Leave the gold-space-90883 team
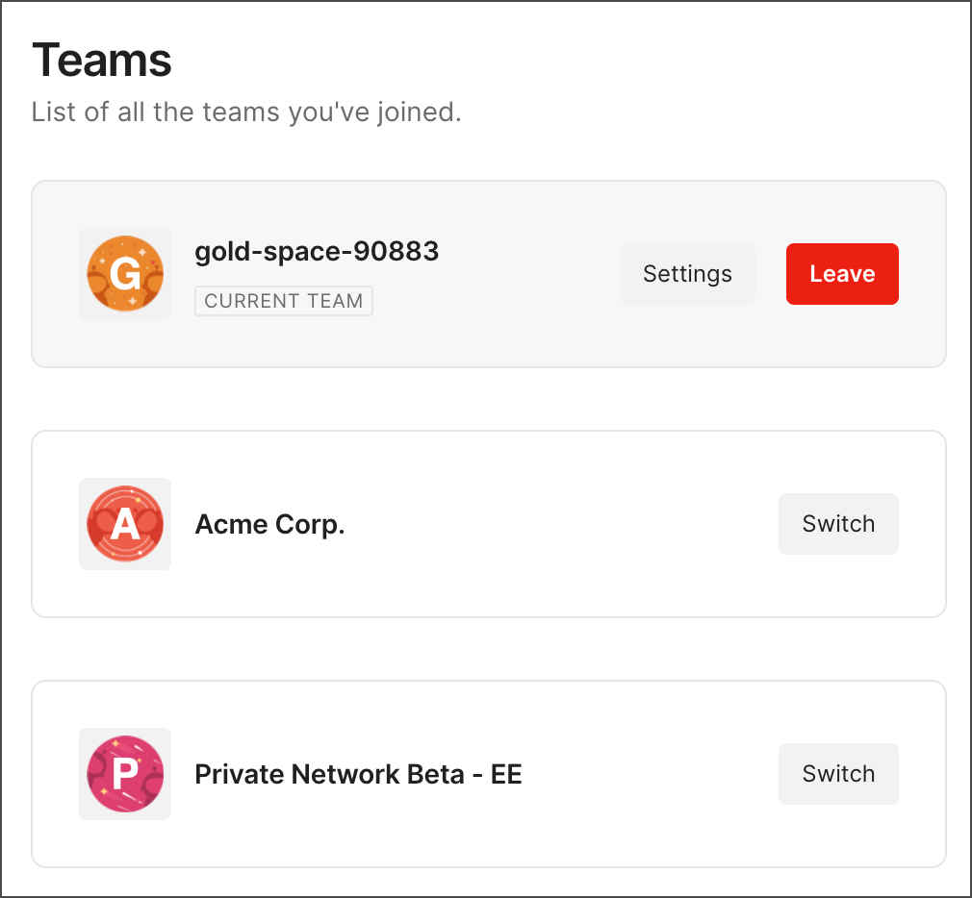The image size is (972, 898). (842, 274)
